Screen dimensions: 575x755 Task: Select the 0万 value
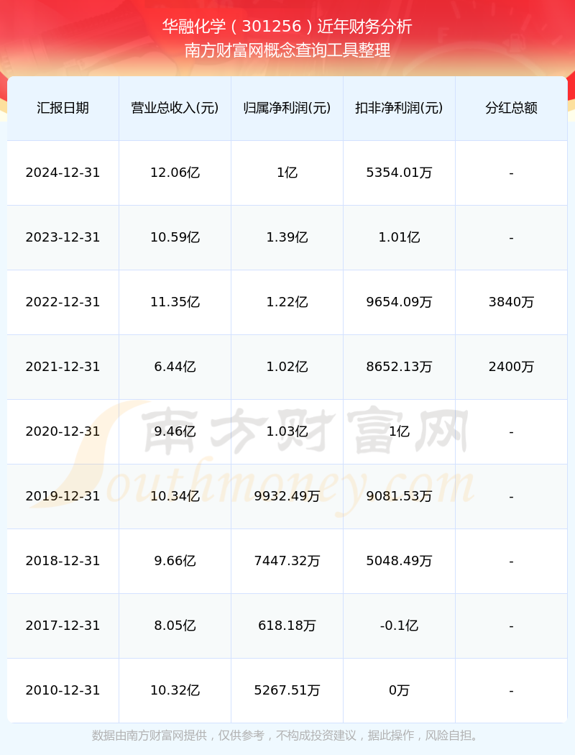coord(400,690)
